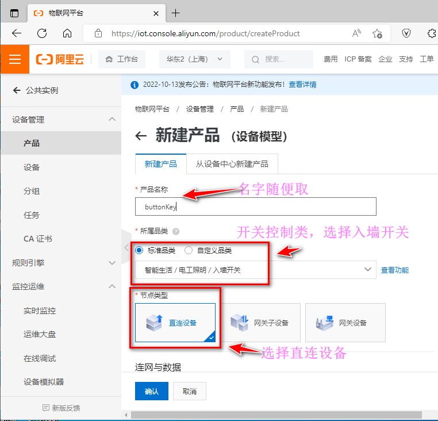438x421 pixels.
Task: Open the browser tab actions menu icon
Action: tap(14, 13)
